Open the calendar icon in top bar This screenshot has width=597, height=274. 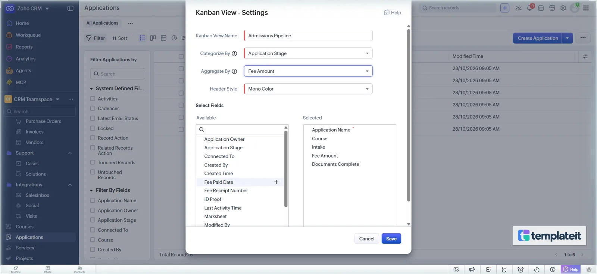pos(541,8)
